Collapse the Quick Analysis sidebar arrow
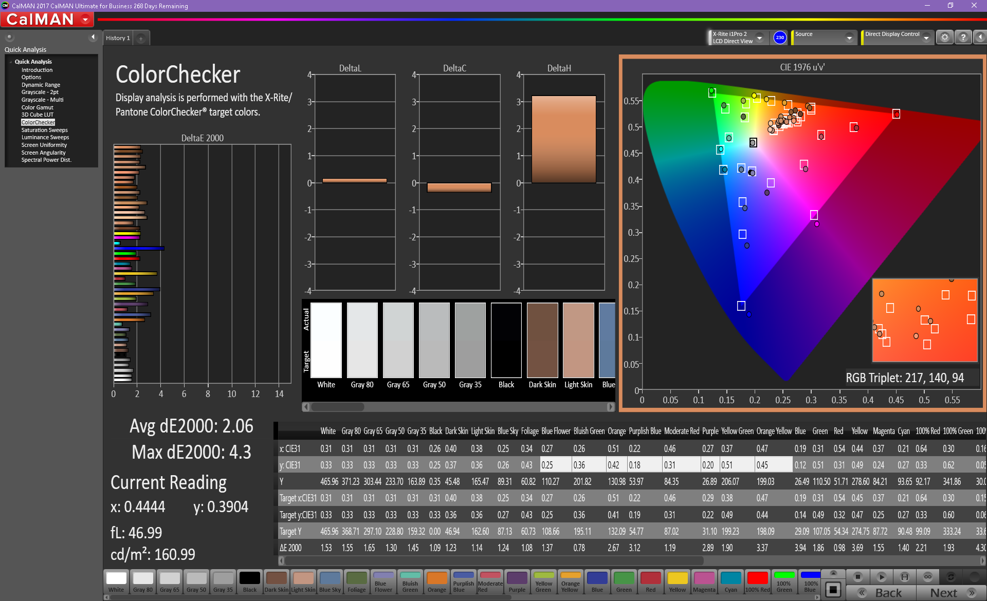Viewport: 987px width, 601px height. (93, 37)
